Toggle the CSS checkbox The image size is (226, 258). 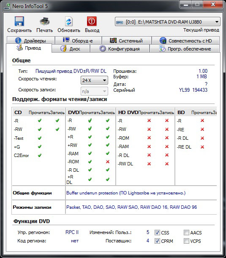(157, 232)
